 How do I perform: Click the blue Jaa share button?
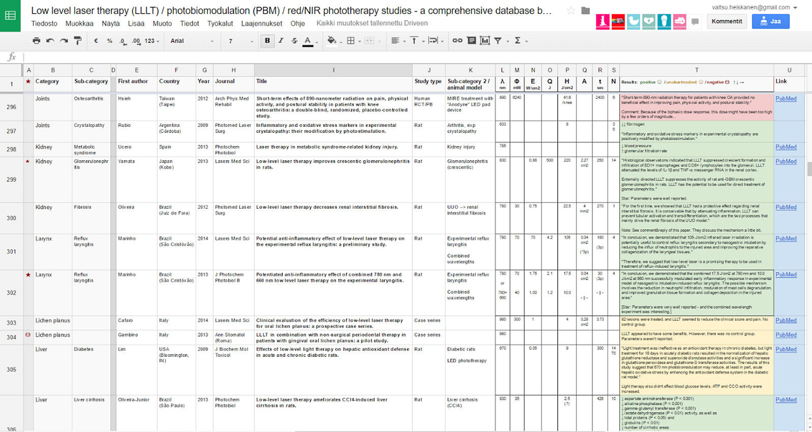770,21
